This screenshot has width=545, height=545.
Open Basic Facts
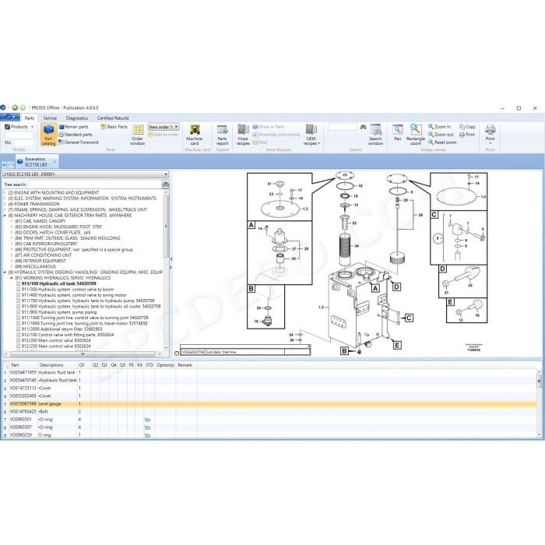[x=114, y=127]
